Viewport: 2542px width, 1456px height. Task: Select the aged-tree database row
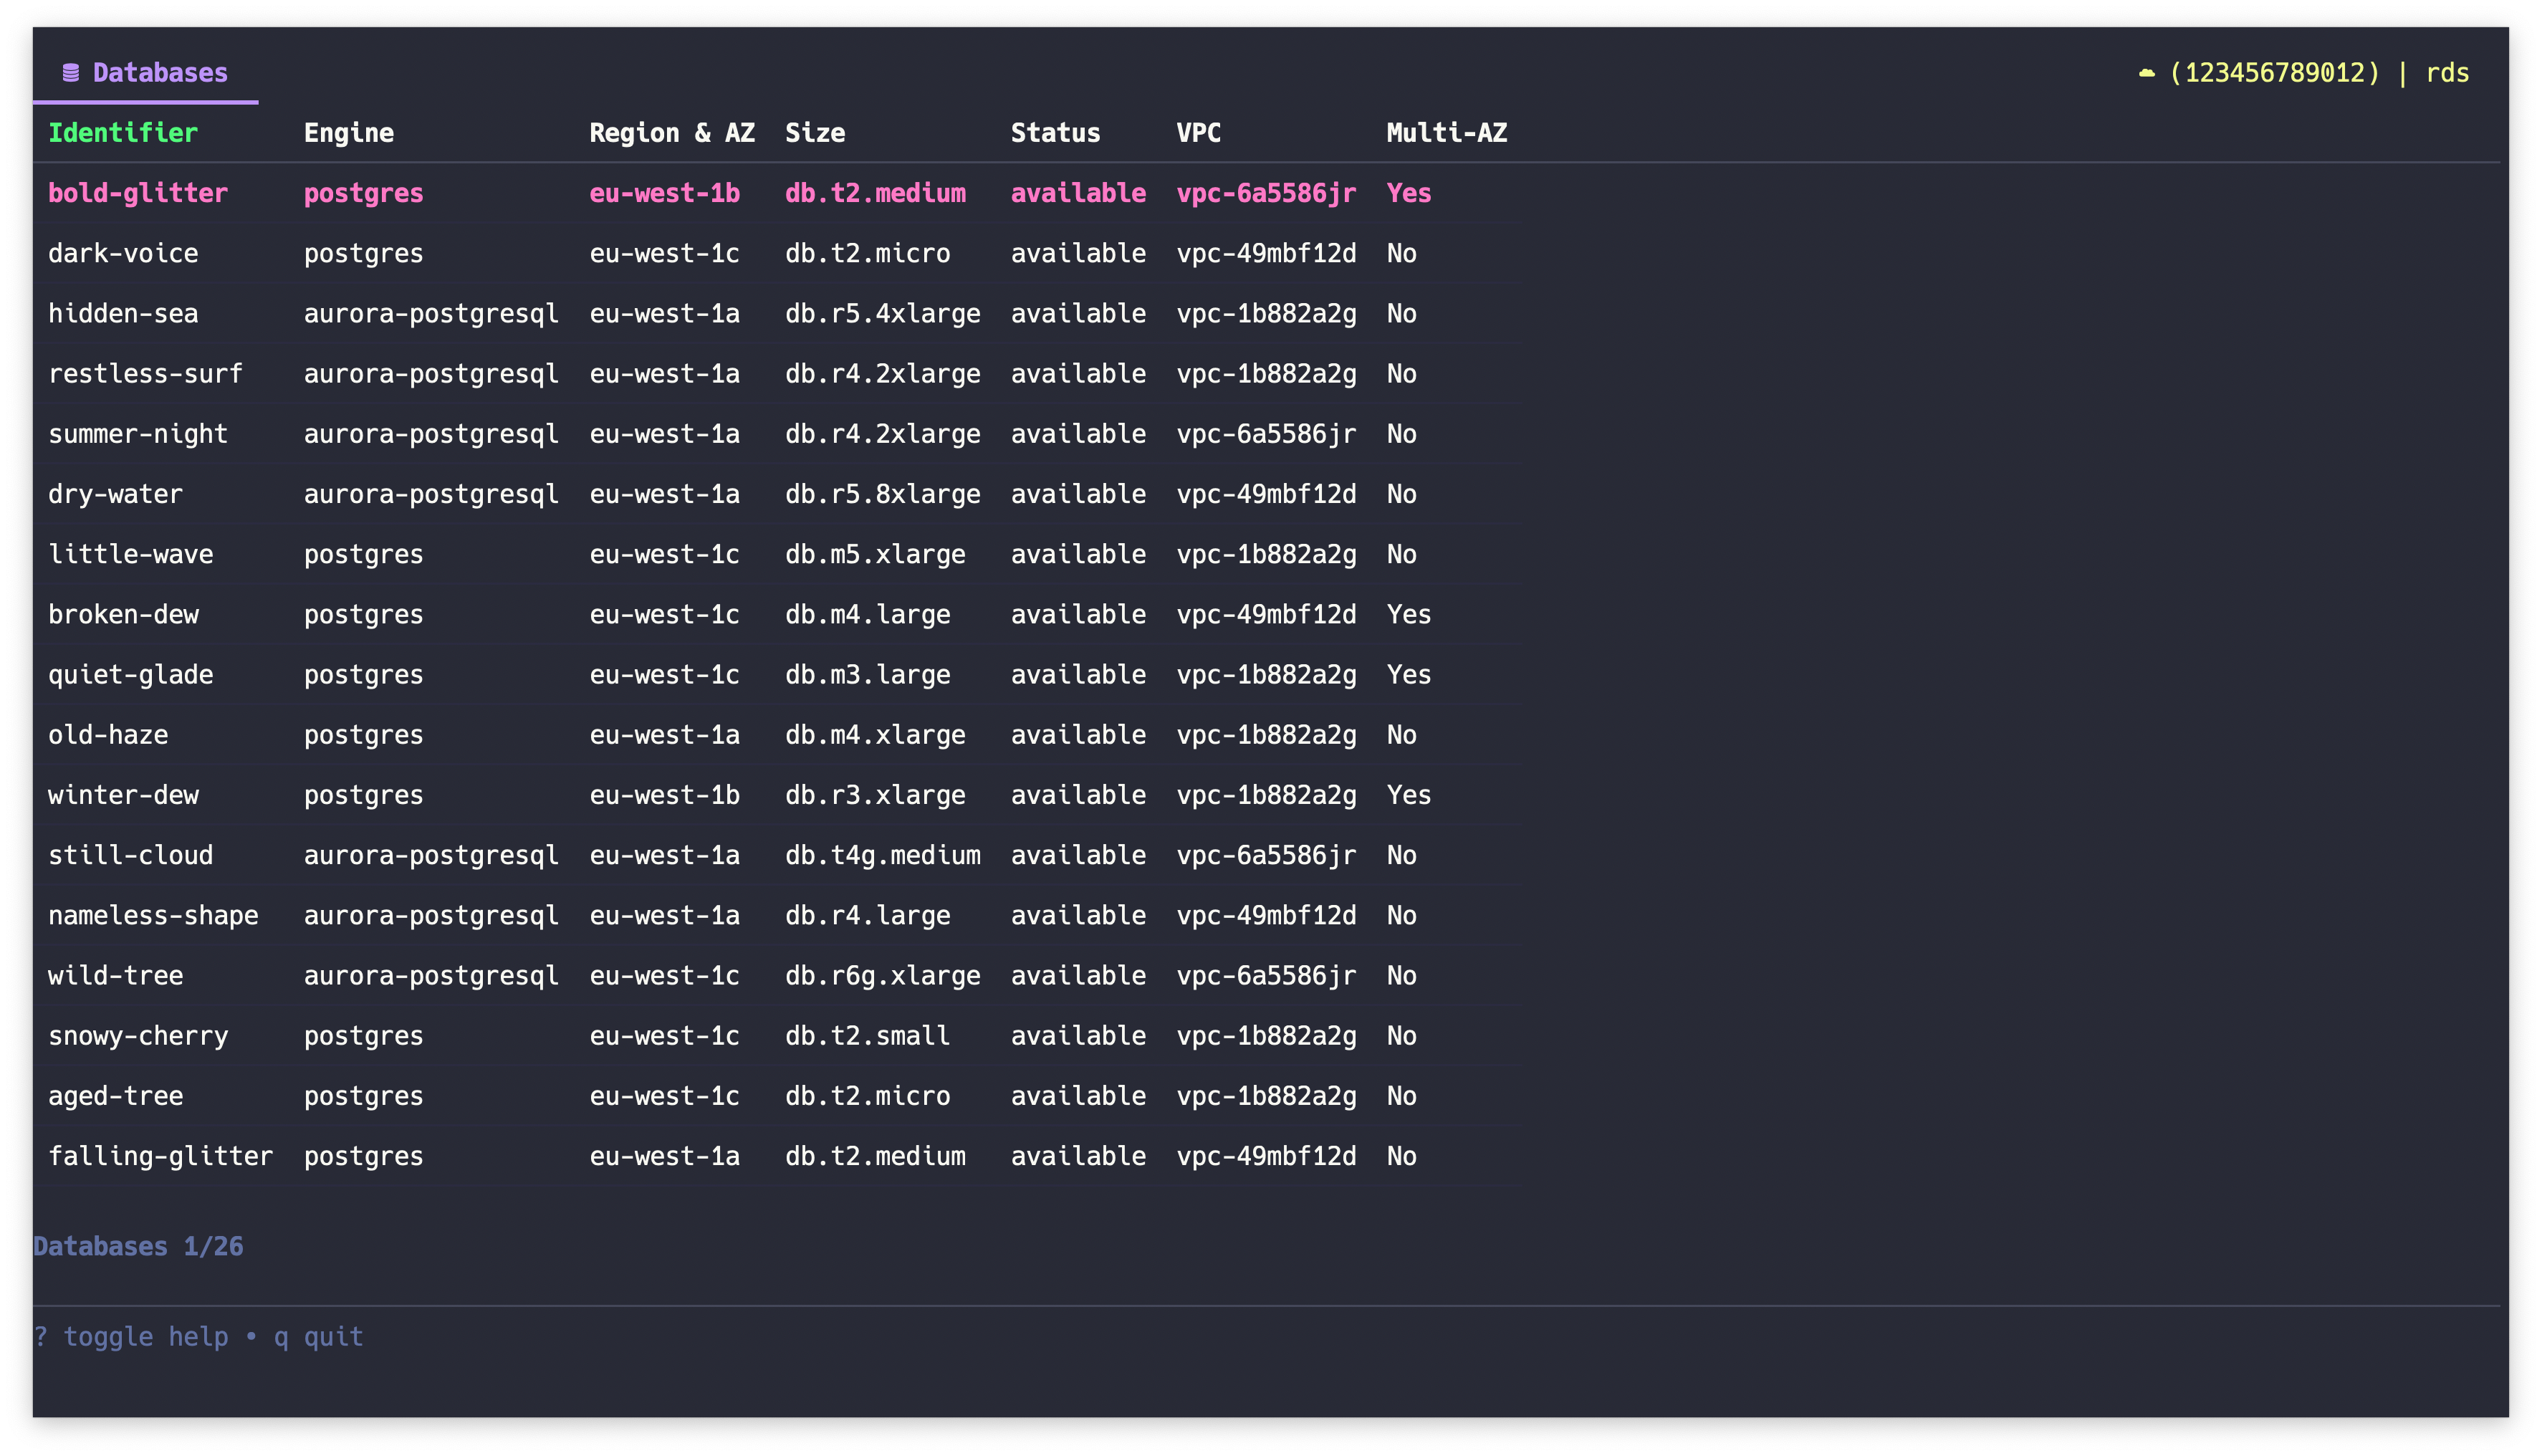[x=776, y=1095]
